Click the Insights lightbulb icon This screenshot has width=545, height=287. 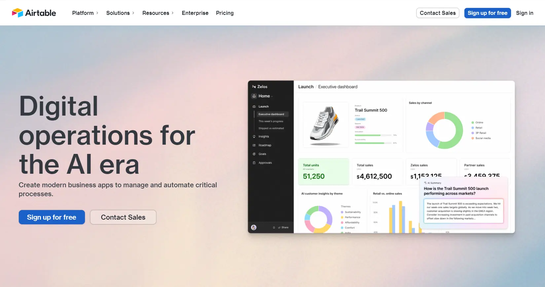(x=254, y=136)
